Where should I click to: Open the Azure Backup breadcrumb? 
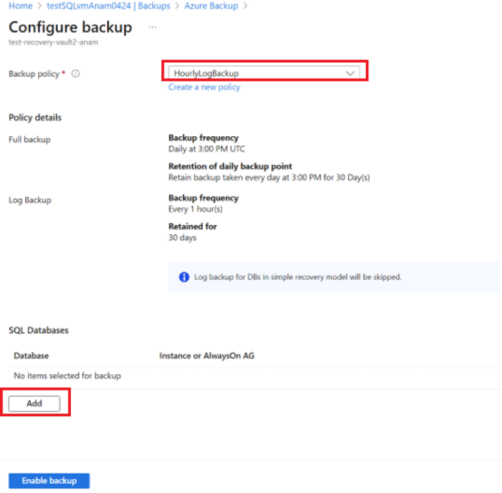pos(211,6)
